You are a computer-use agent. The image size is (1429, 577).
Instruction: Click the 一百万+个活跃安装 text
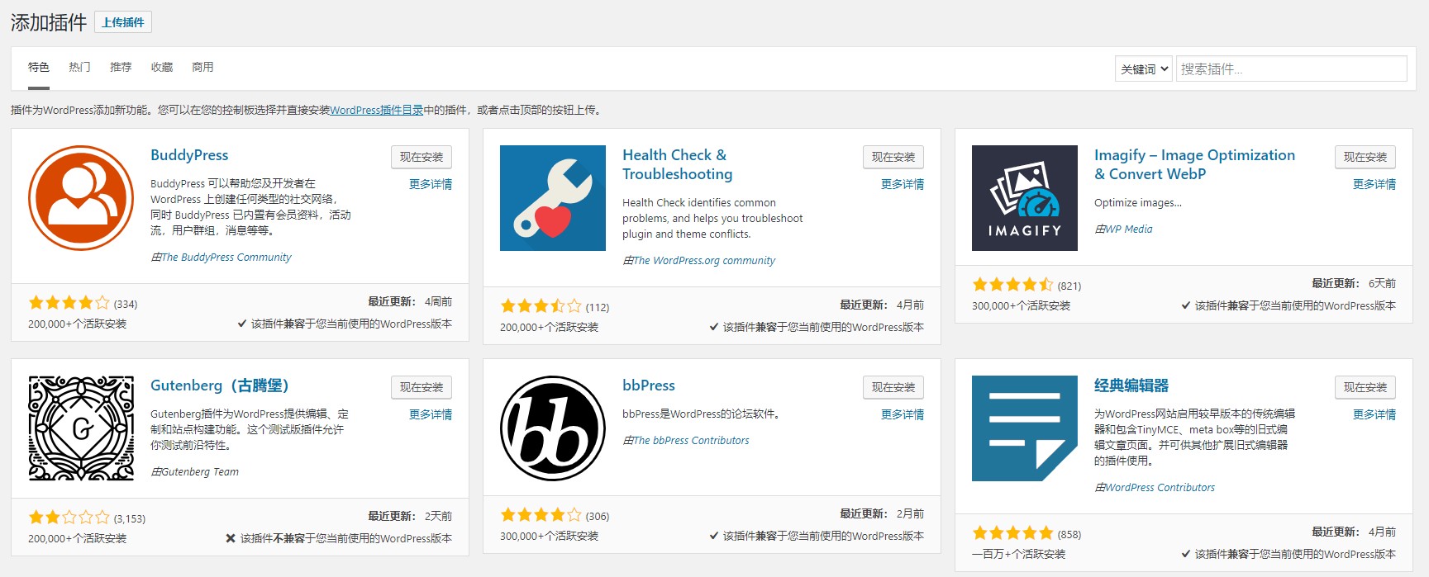(1019, 555)
